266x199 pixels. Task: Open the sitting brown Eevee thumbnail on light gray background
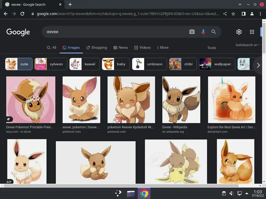(x=96, y=162)
